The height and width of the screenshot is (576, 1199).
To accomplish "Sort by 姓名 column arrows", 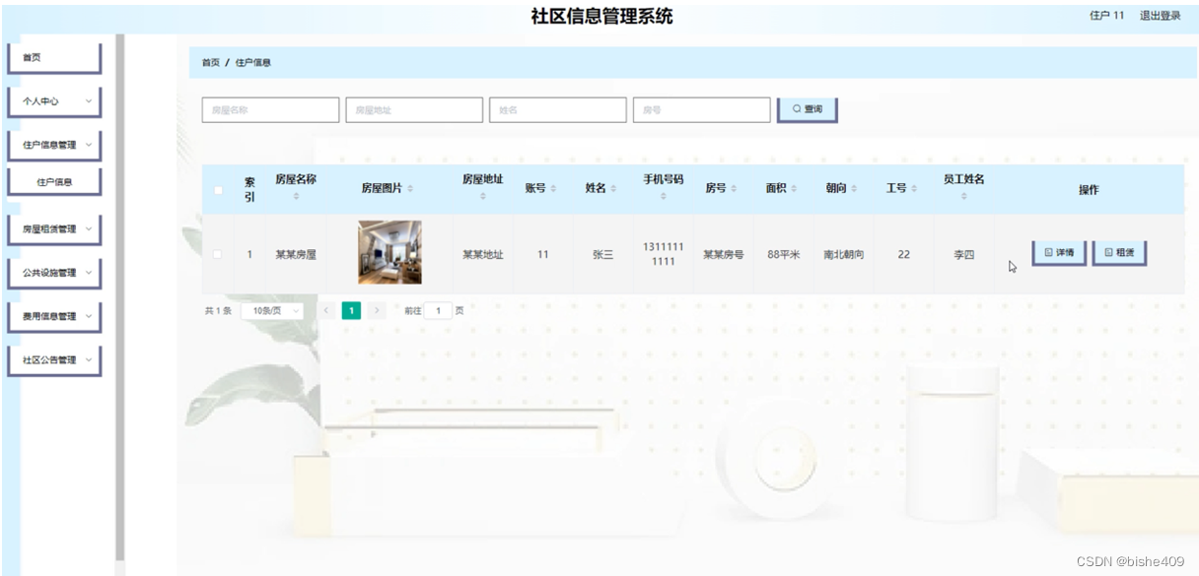I will pos(613,189).
